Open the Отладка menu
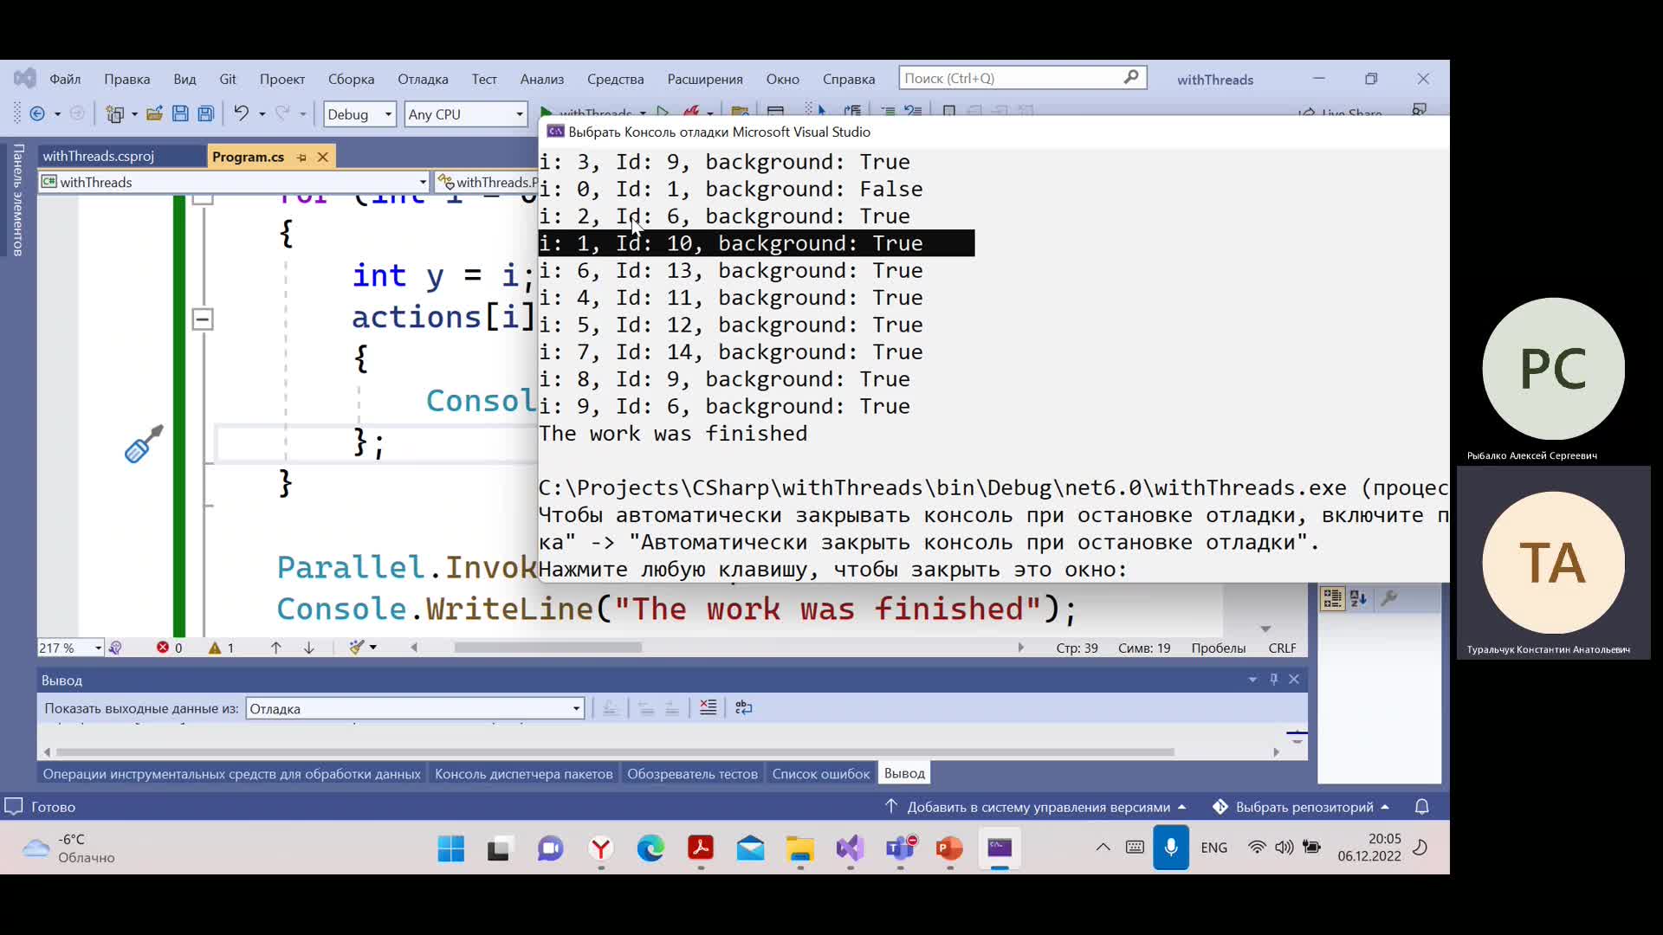 (x=423, y=79)
